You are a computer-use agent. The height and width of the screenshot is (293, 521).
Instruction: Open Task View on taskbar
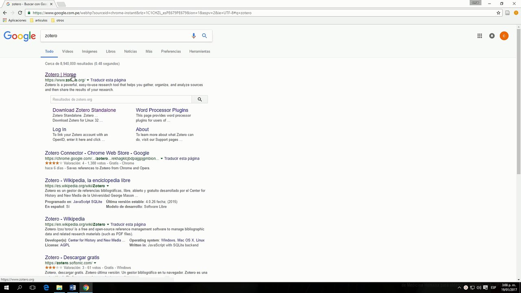pyautogui.click(x=33, y=288)
